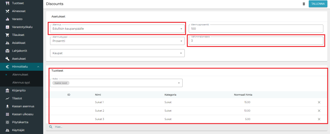
Task: Open the Alennustyyppi Prosentti dropdown
Action: coord(117,41)
